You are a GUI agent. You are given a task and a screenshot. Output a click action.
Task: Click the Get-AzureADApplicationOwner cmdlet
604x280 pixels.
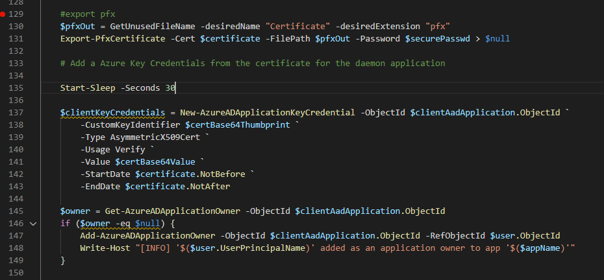coord(173,211)
